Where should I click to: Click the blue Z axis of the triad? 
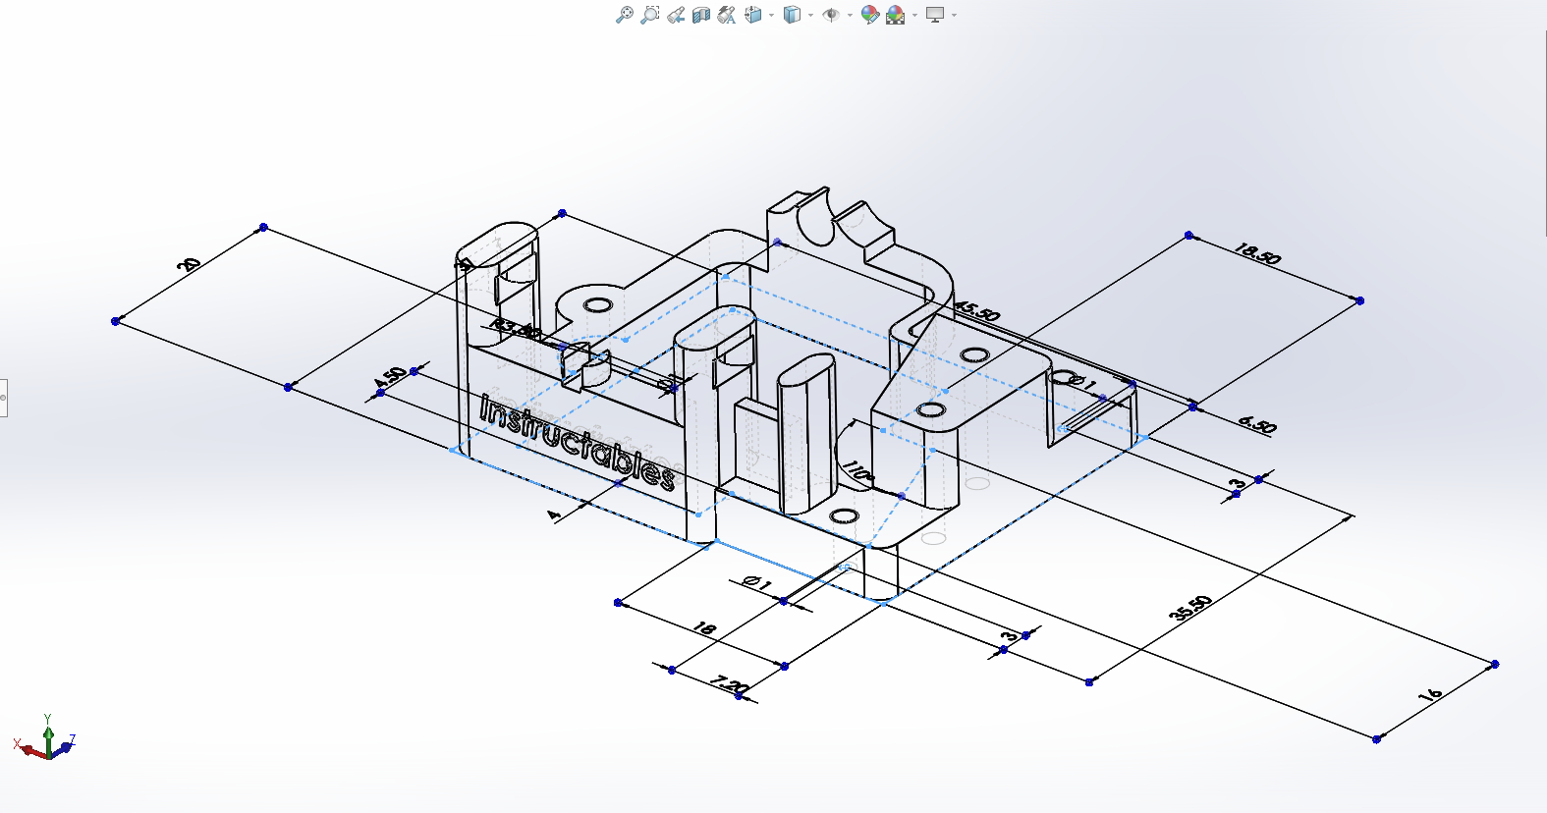65,745
